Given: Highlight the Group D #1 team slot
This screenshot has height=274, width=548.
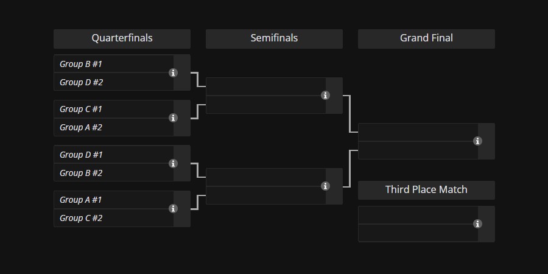Looking at the screenshot, I should click(x=114, y=155).
